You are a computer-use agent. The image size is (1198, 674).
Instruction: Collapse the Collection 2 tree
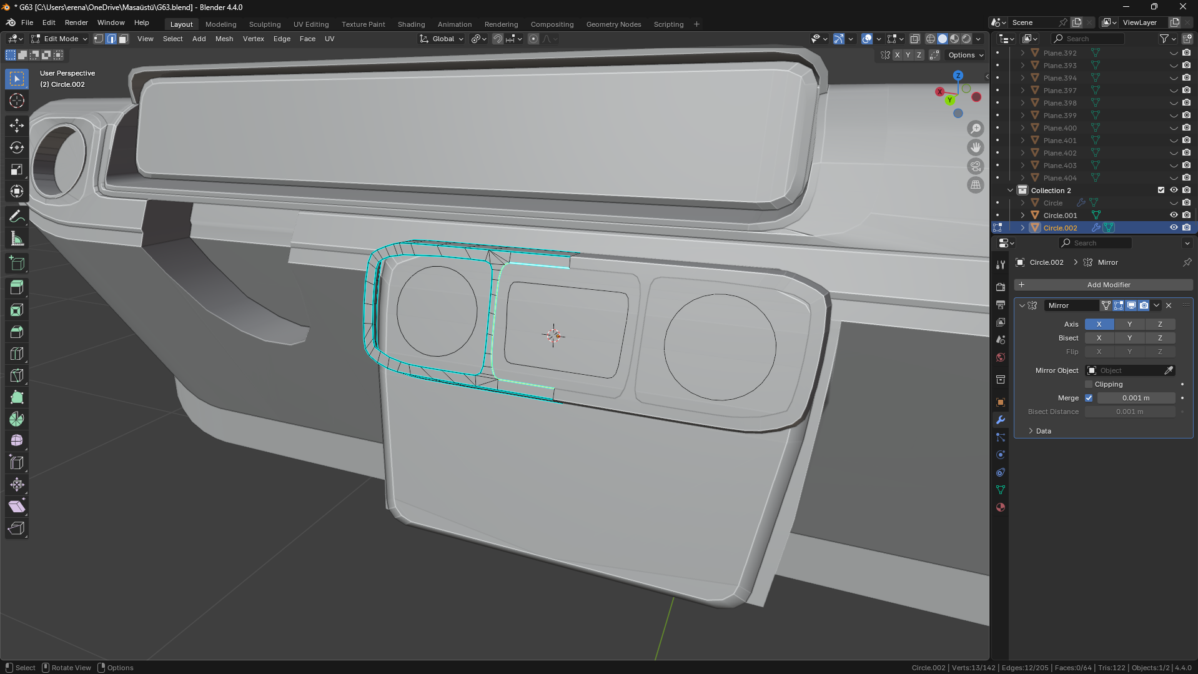pyautogui.click(x=1010, y=191)
